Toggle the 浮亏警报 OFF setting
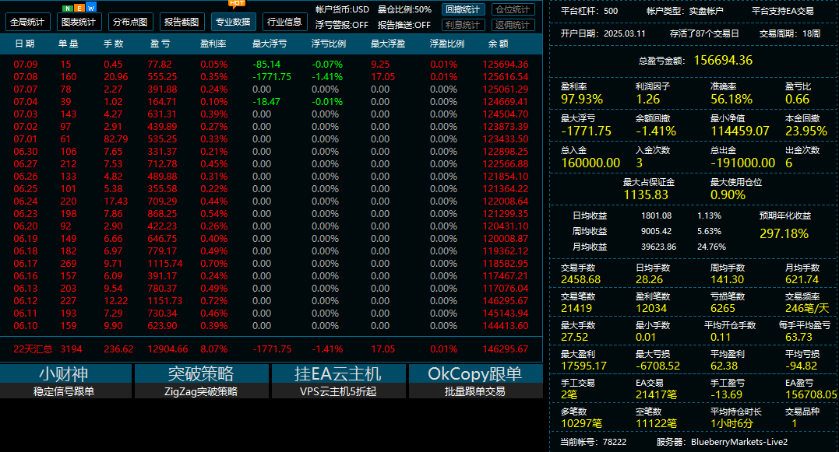Screen dimensions: 839x452 click(x=341, y=25)
